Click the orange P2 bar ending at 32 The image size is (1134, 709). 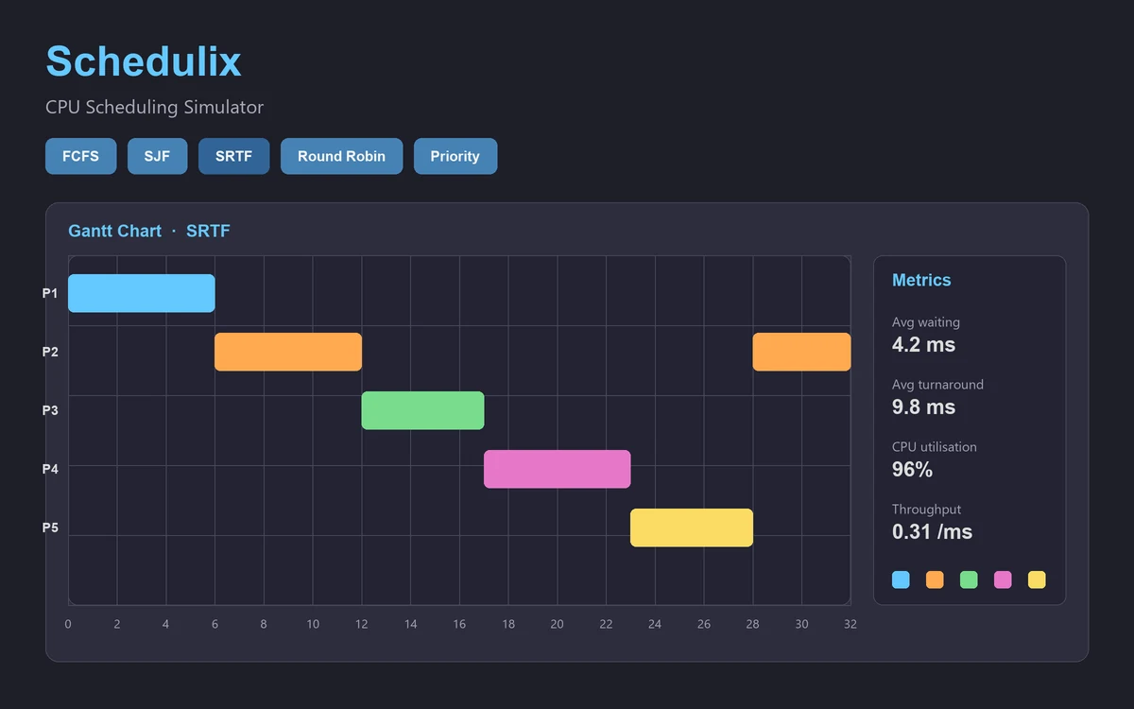pos(801,352)
